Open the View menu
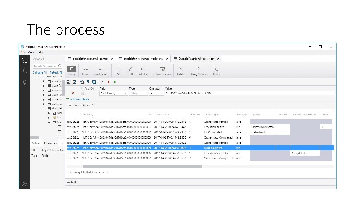The width and height of the screenshot is (355, 199). click(31, 52)
